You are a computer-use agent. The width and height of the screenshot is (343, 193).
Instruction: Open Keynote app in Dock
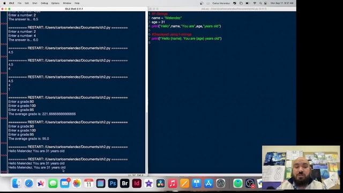(197, 183)
